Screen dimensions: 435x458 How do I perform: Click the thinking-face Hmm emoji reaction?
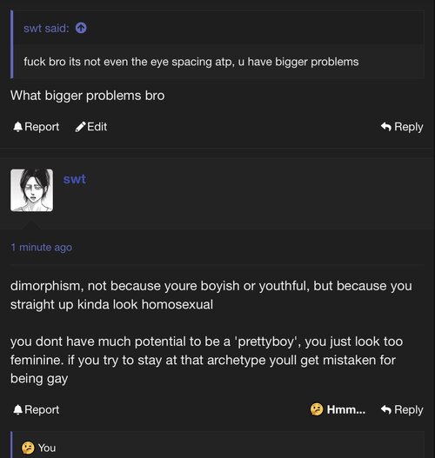[317, 409]
